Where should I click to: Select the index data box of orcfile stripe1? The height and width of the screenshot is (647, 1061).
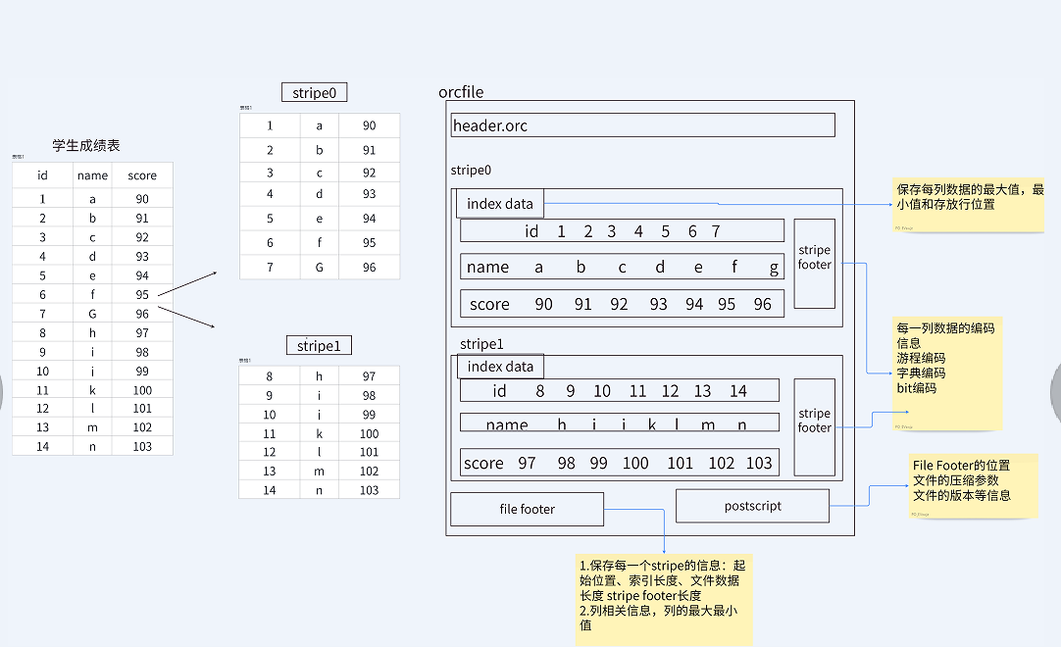500,366
